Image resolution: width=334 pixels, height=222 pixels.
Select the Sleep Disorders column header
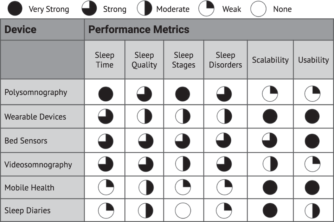[x=225, y=60]
